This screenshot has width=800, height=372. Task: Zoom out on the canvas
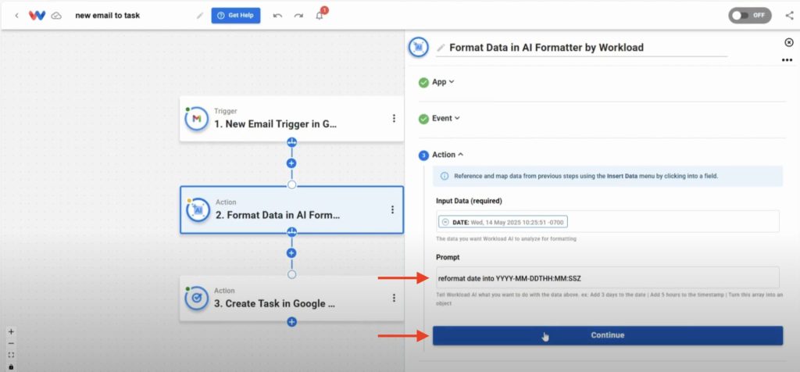[x=11, y=343]
